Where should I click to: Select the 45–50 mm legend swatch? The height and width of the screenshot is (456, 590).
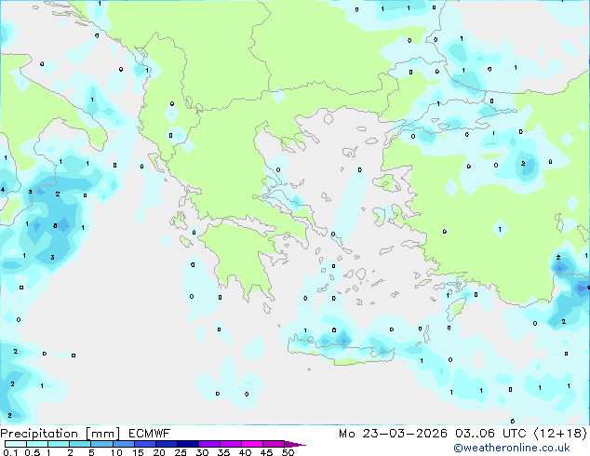click(x=274, y=444)
